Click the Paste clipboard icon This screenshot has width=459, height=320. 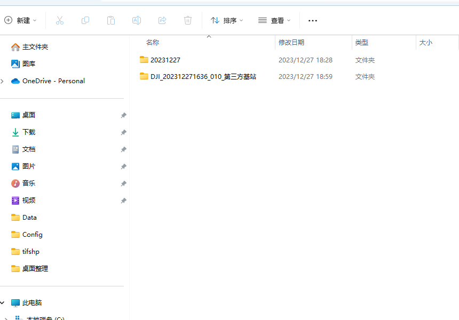point(111,20)
